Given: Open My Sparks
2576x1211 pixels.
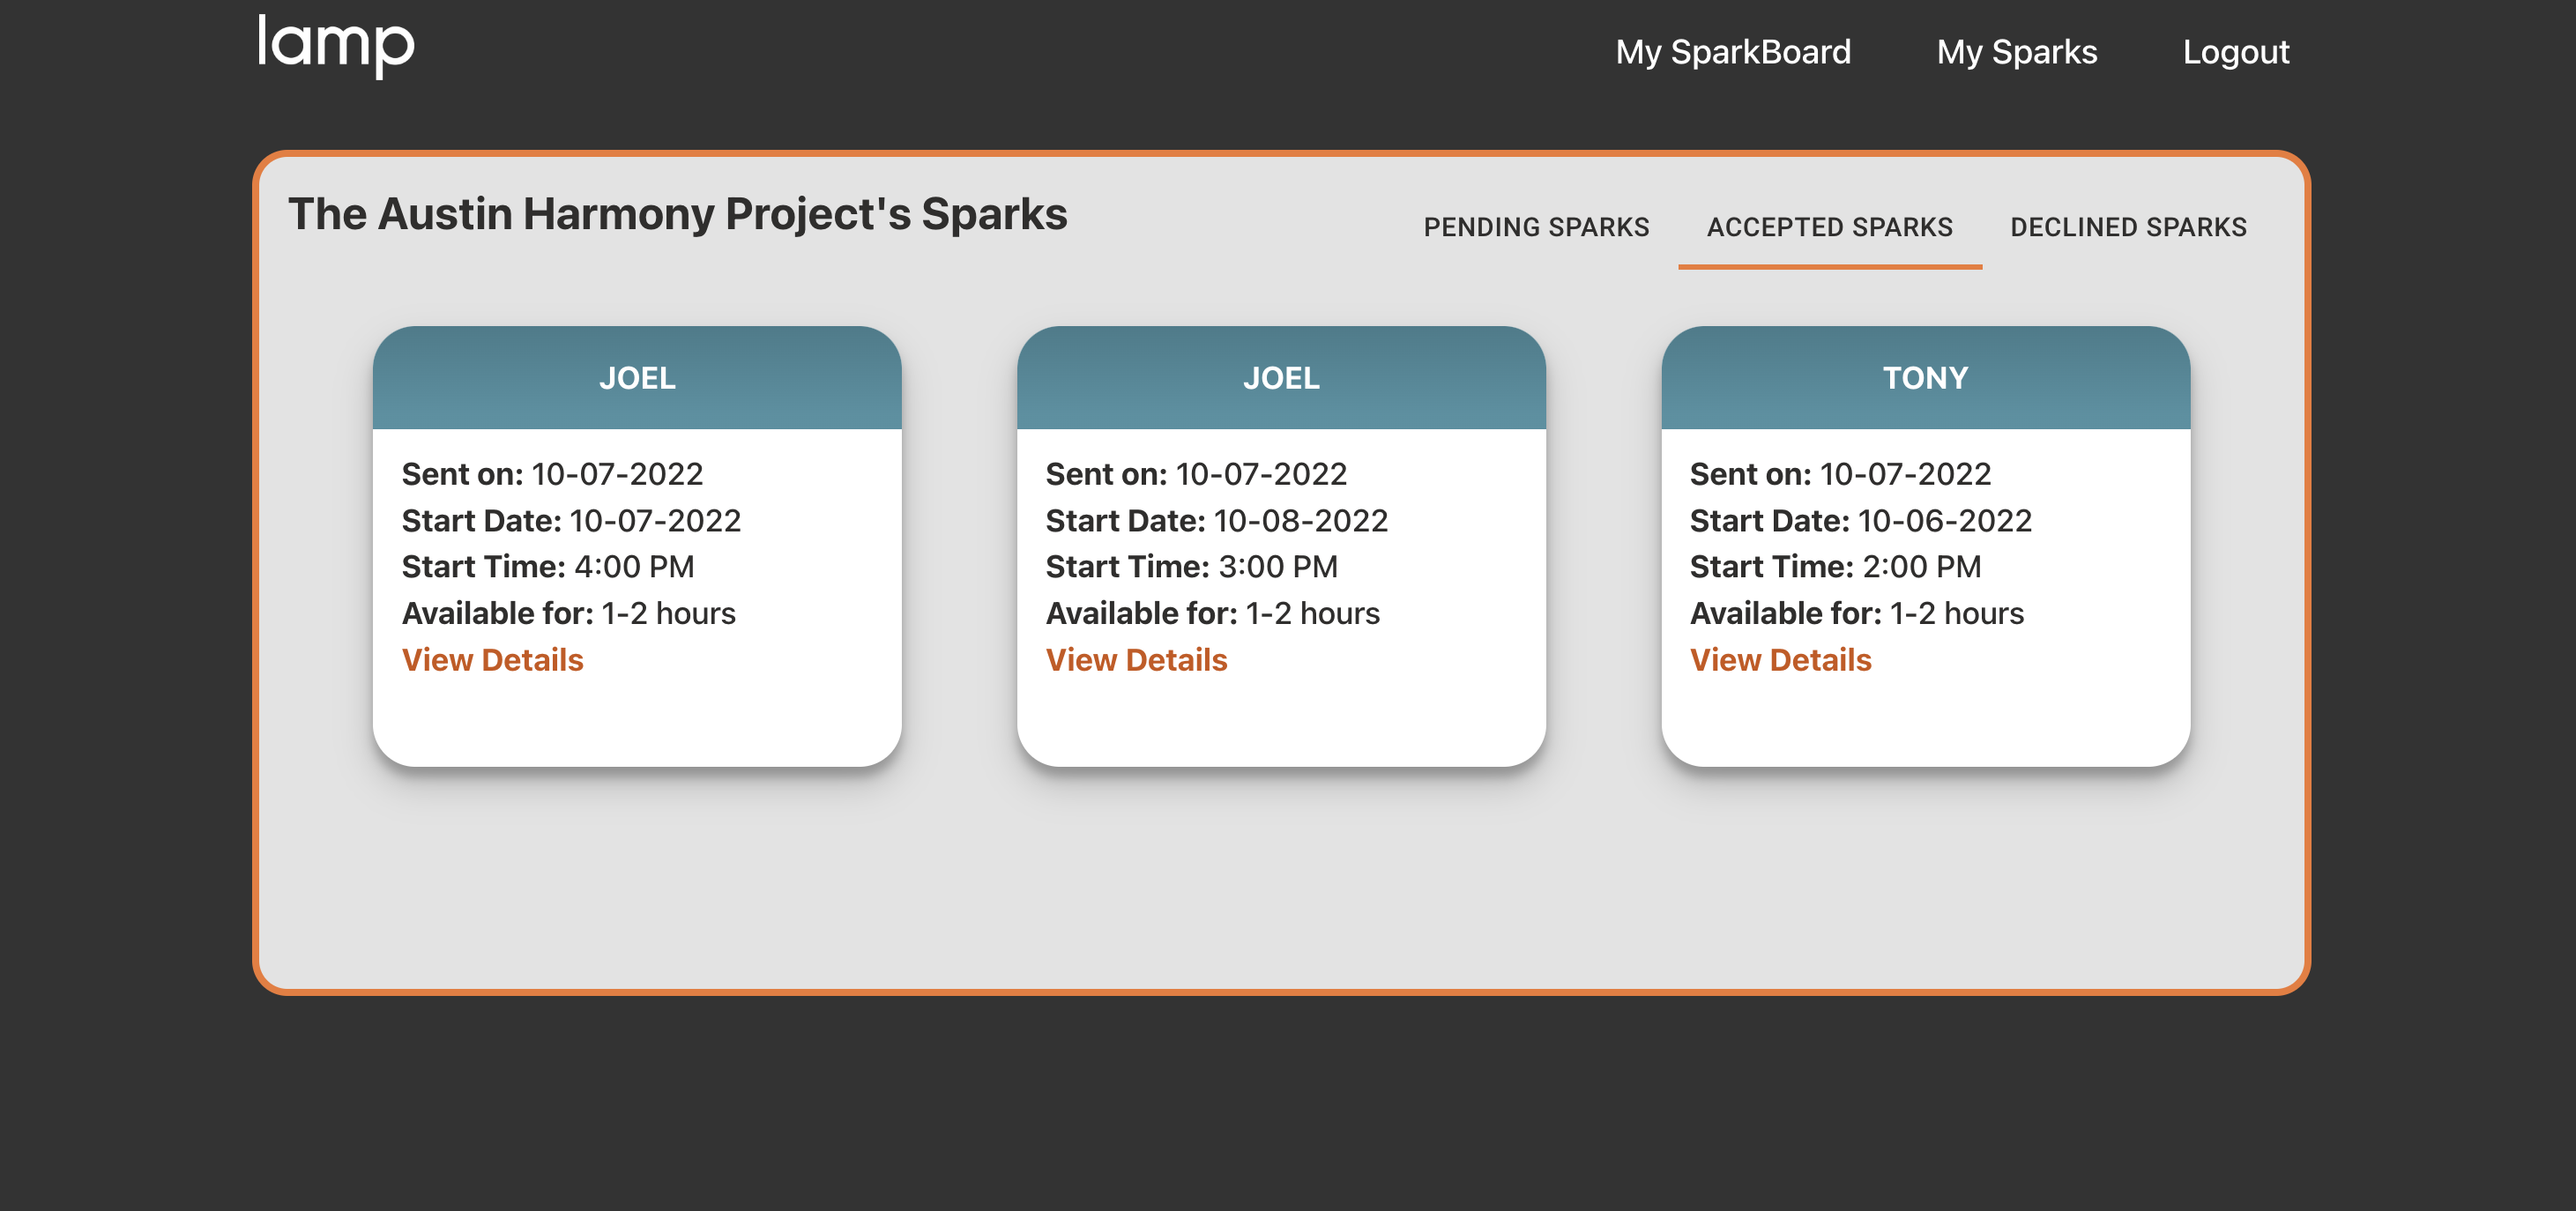Looking at the screenshot, I should tap(2016, 52).
